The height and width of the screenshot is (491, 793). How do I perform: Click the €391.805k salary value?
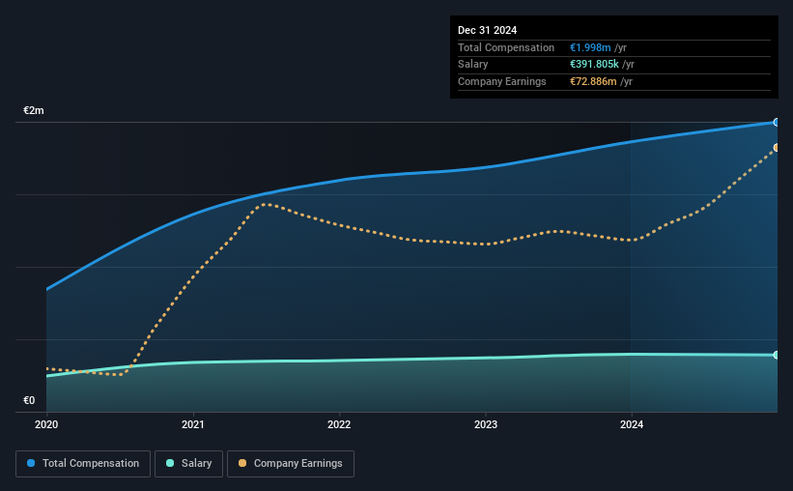594,65
